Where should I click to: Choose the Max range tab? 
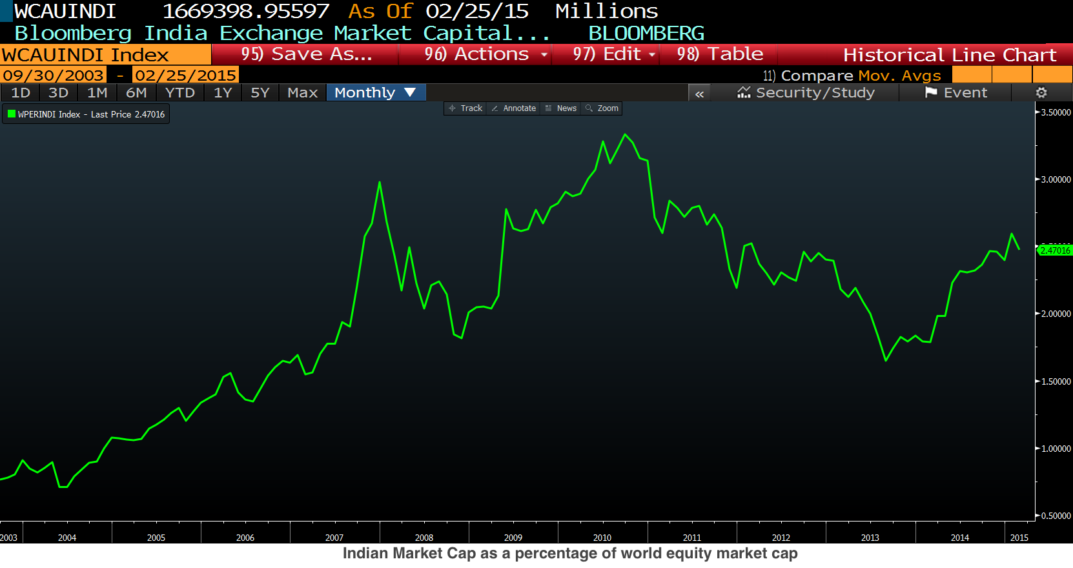click(303, 92)
